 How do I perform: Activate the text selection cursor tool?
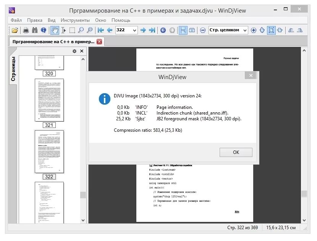(x=63, y=30)
